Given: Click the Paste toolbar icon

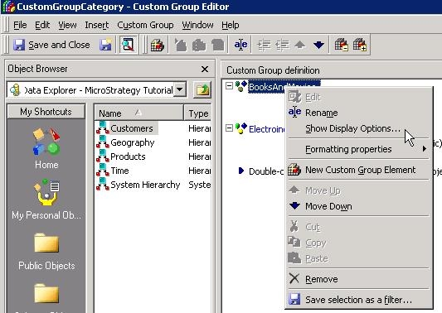Looking at the screenshot, I should pyautogui.click(x=217, y=45).
